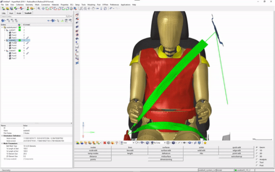Screen dimensions: 275x172
Task: Switch to the Model tab
Action: point(19,13)
